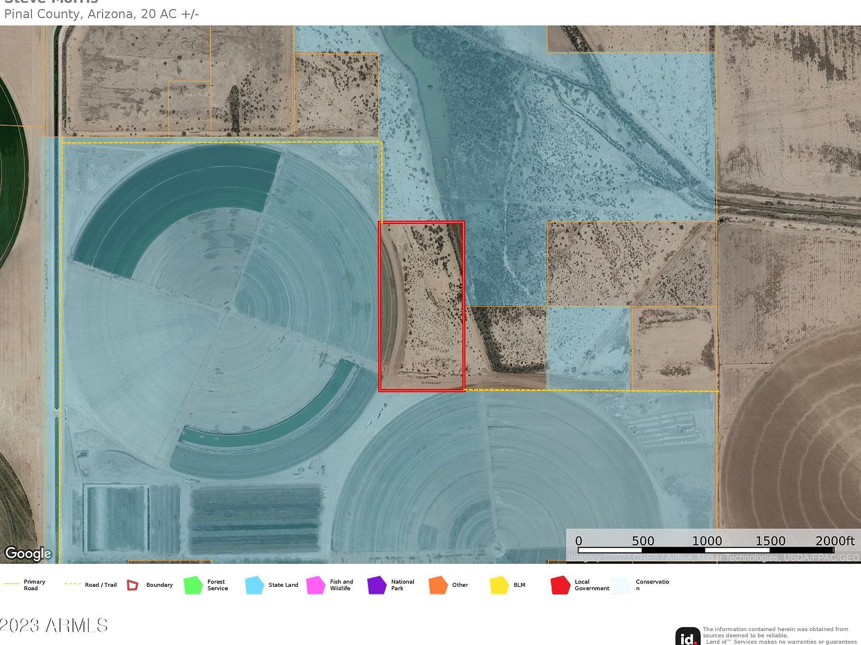Toggle the Conservation legend swatch
The height and width of the screenshot is (645, 861).
pyautogui.click(x=621, y=585)
